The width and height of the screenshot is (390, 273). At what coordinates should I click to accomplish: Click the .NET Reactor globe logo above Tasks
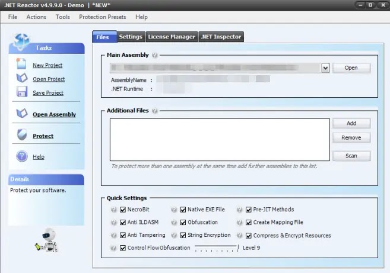coord(21,41)
